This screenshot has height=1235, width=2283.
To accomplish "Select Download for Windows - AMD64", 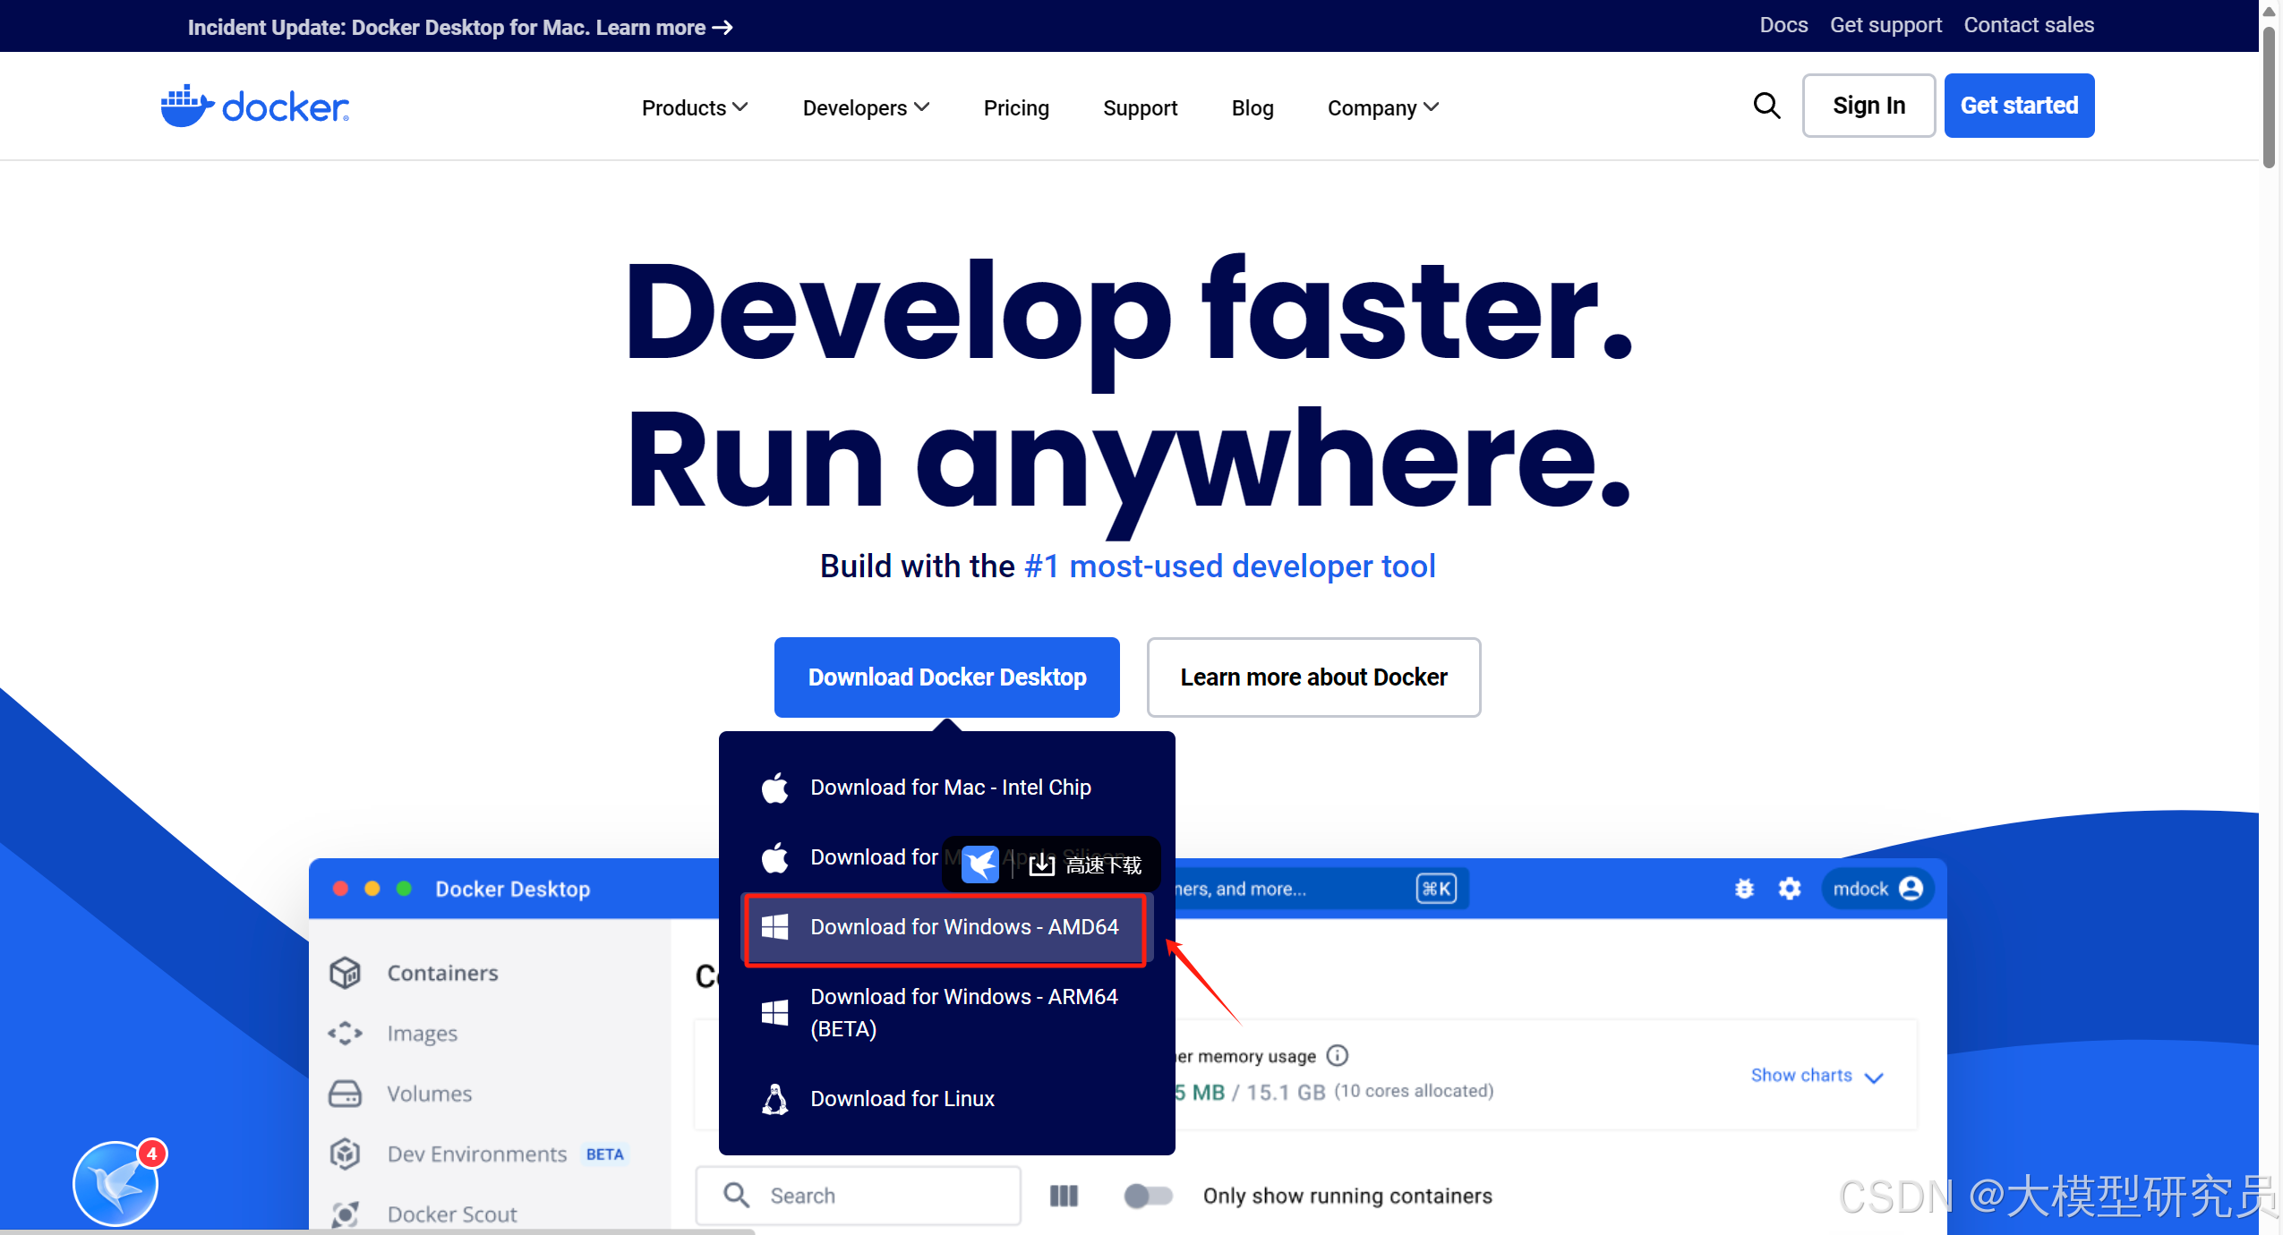I will (945, 927).
